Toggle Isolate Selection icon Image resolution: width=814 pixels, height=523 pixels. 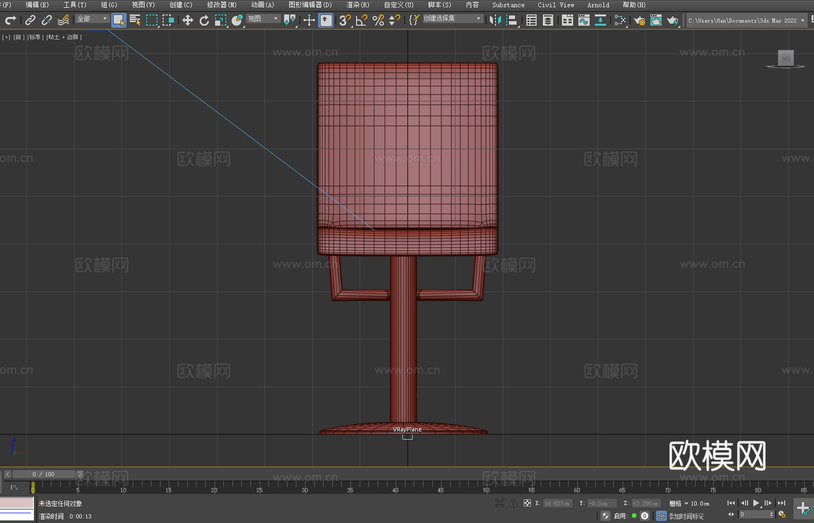pyautogui.click(x=500, y=503)
